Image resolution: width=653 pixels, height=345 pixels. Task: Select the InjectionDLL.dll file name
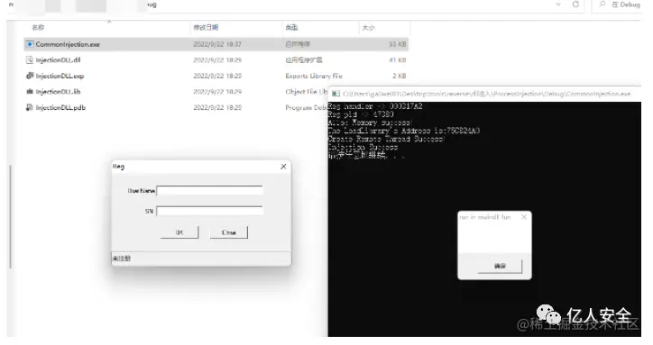(58, 60)
